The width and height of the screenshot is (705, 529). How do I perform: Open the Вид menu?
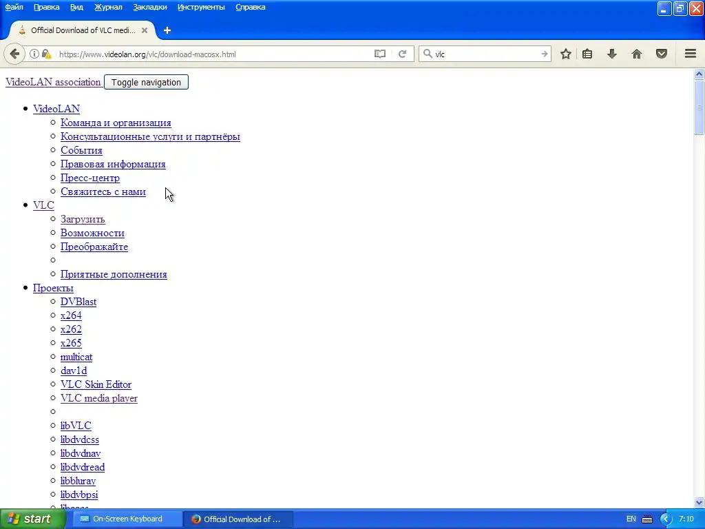pos(76,7)
